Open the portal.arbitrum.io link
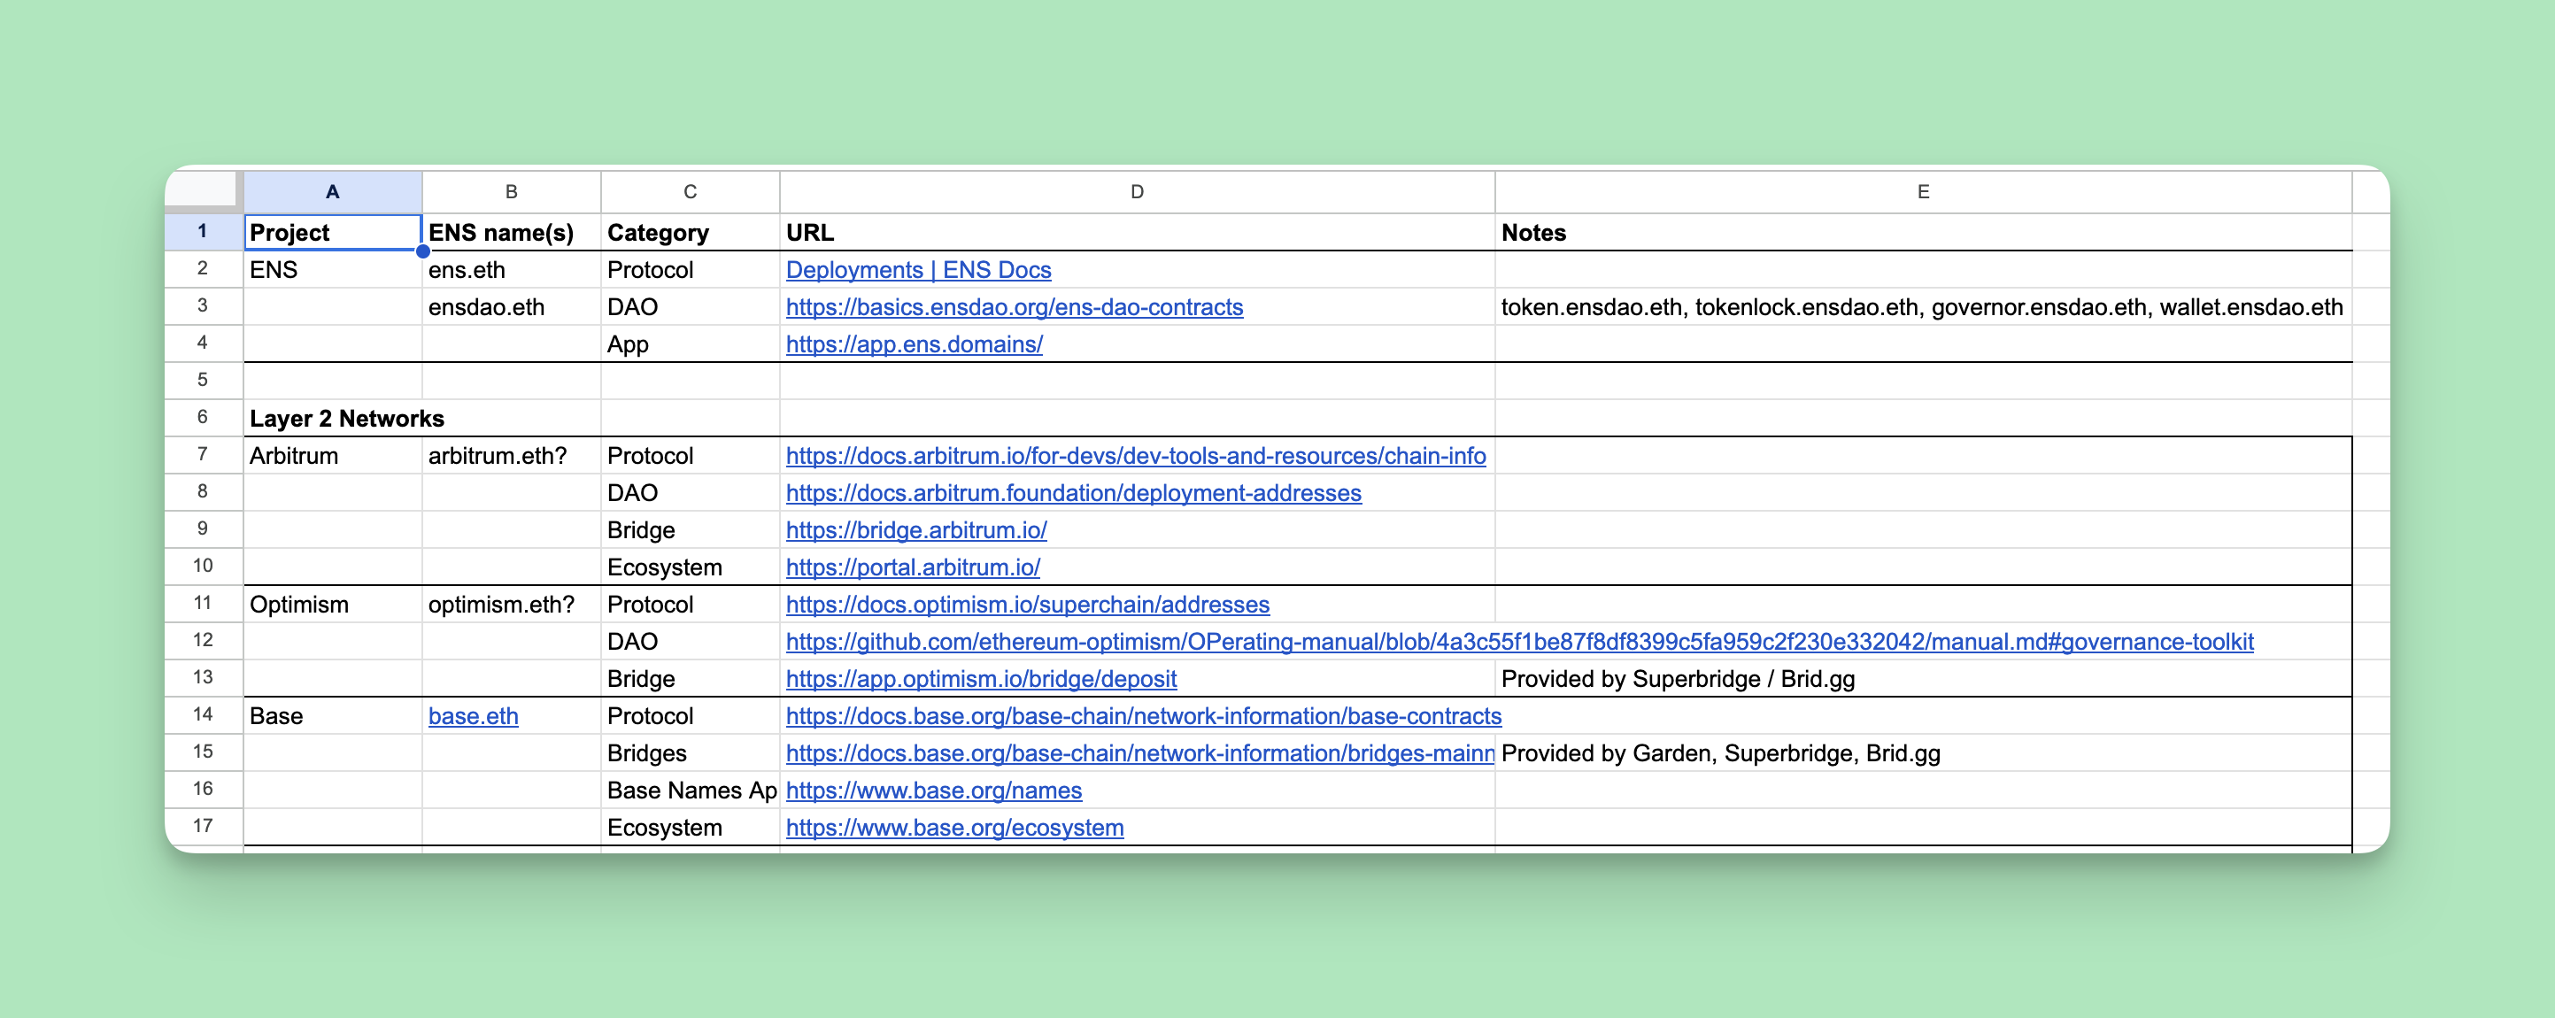This screenshot has height=1018, width=2555. [913, 567]
